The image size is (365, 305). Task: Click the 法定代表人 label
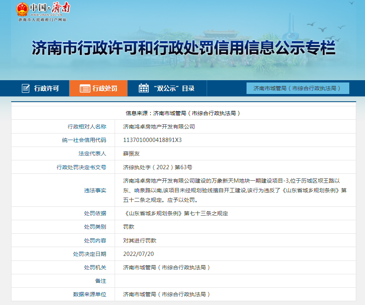pyautogui.click(x=92, y=153)
